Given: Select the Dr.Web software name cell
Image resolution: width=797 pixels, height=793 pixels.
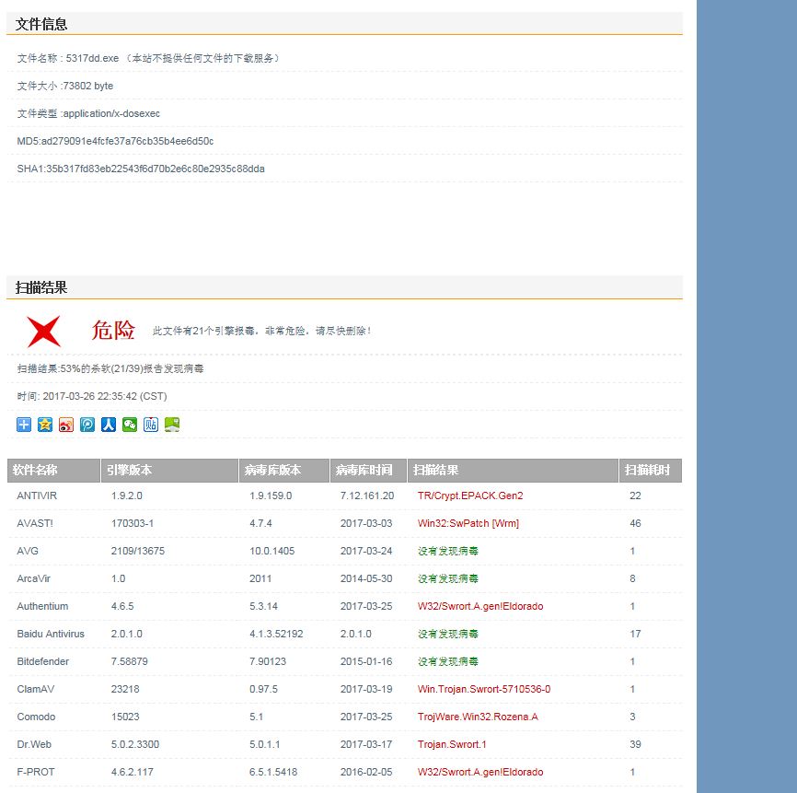Looking at the screenshot, I should click(34, 744).
